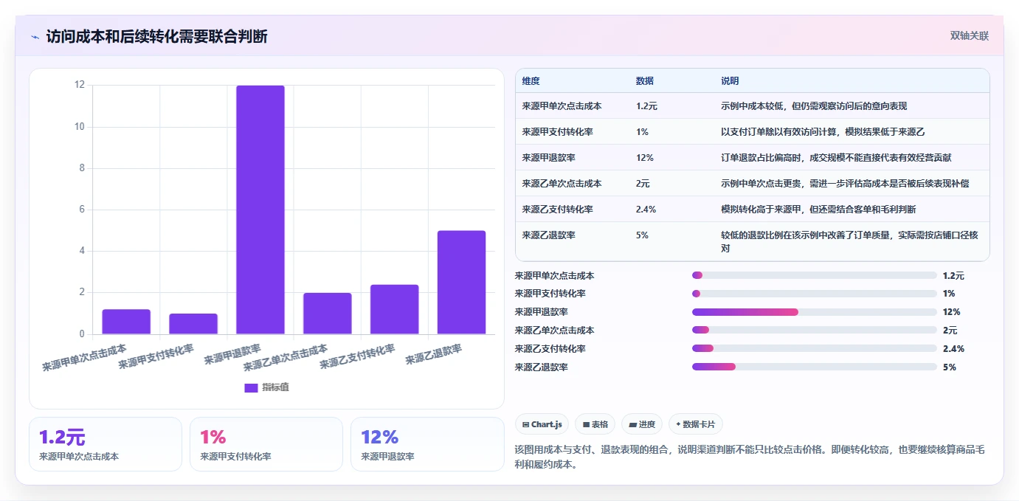
Task: Click the 2.4% value at the progress list's right
Action: (x=953, y=348)
